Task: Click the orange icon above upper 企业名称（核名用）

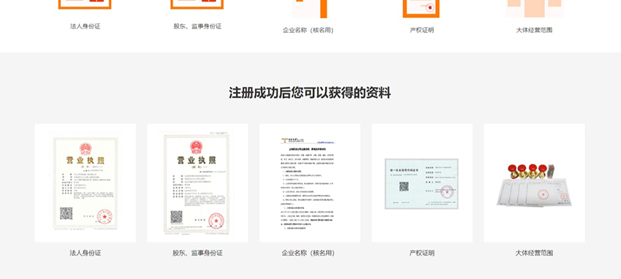Action: tap(310, 9)
